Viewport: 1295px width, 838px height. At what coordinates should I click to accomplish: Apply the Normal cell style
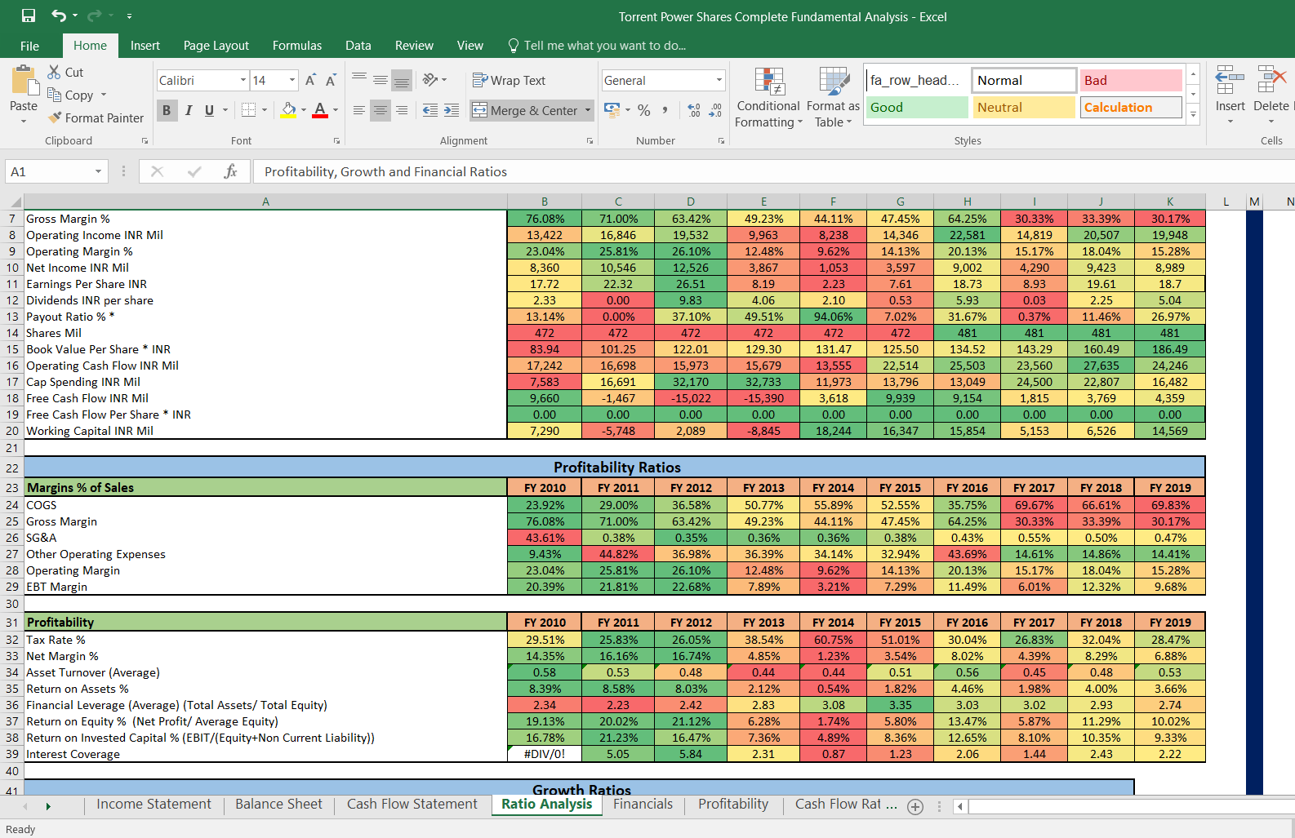pyautogui.click(x=1024, y=80)
